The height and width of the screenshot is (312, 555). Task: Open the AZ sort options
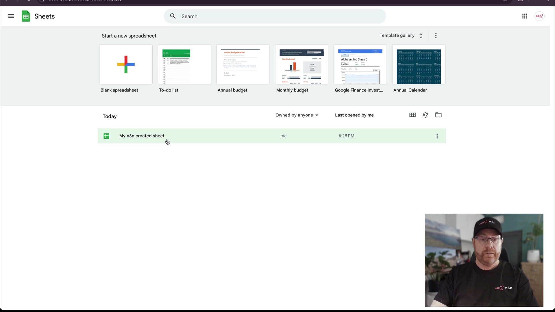(425, 115)
